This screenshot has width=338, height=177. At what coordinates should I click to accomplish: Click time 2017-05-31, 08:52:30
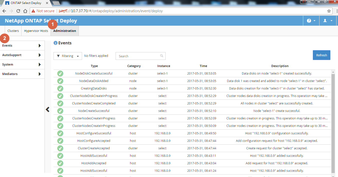click(x=202, y=88)
